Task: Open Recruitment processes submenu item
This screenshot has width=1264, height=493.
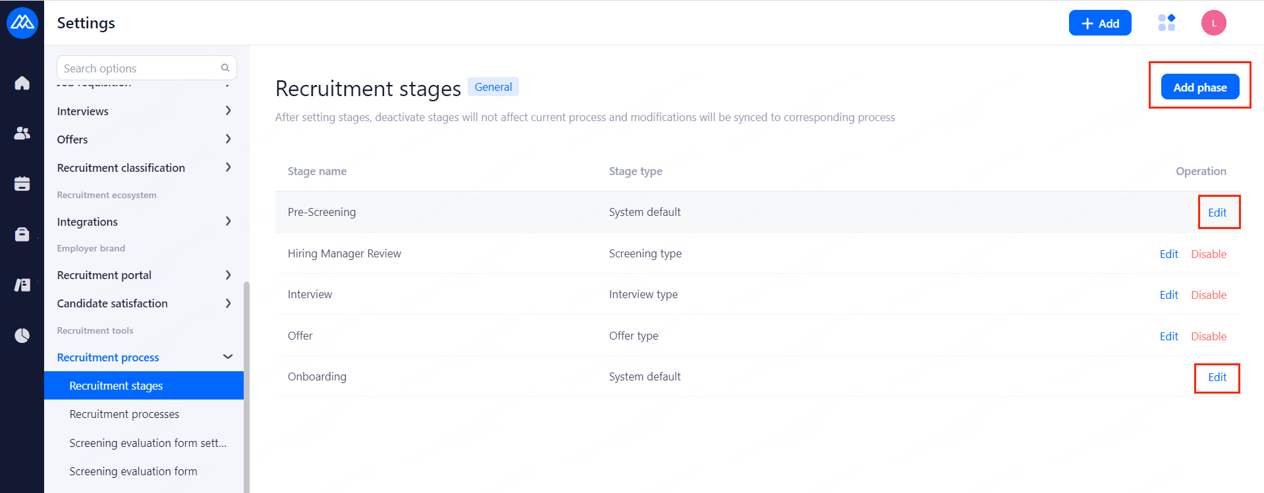Action: pyautogui.click(x=124, y=414)
